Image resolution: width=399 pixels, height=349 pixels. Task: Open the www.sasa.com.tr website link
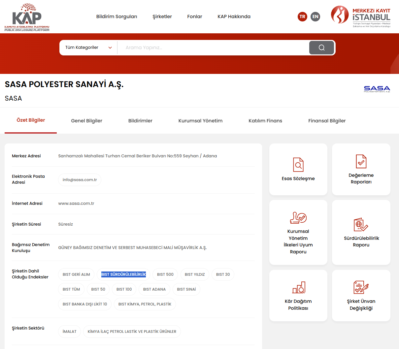tap(76, 204)
